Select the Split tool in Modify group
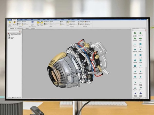The width and height of the screenshot is (154, 115). pos(51,21)
